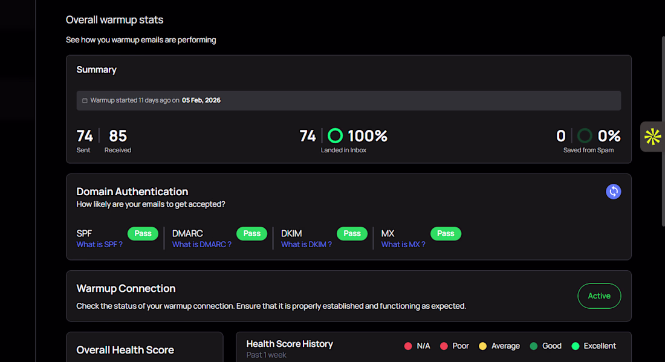Click the Good legend entry
The height and width of the screenshot is (362, 665).
pos(545,346)
